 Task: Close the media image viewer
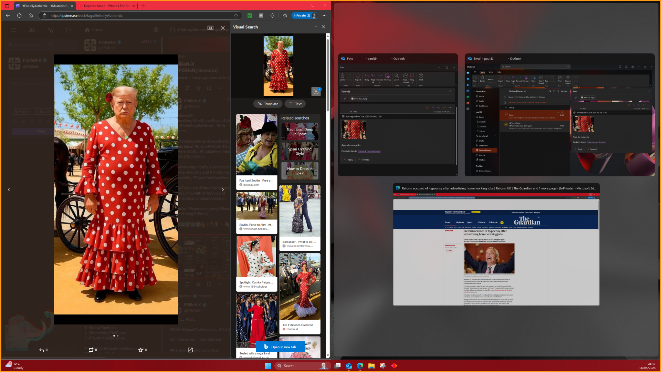click(x=223, y=28)
